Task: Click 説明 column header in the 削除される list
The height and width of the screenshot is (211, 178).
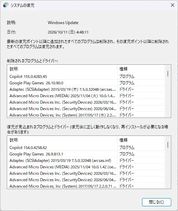Action: coord(62,69)
